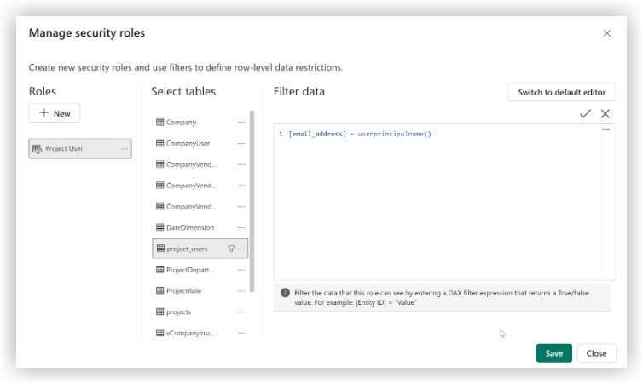This screenshot has width=643, height=384.
Task: Click the table icon next to Company
Action: (x=159, y=123)
